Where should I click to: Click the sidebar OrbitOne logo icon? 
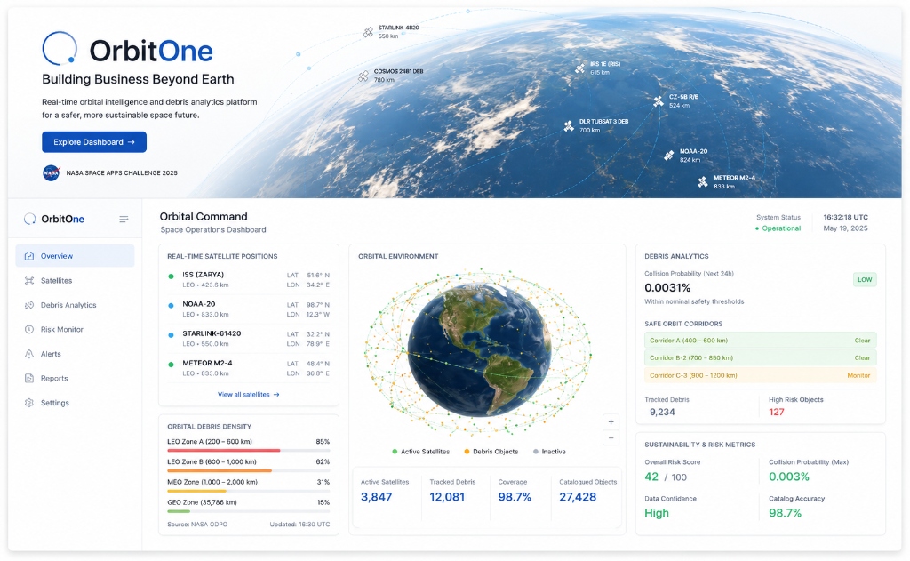coord(29,219)
